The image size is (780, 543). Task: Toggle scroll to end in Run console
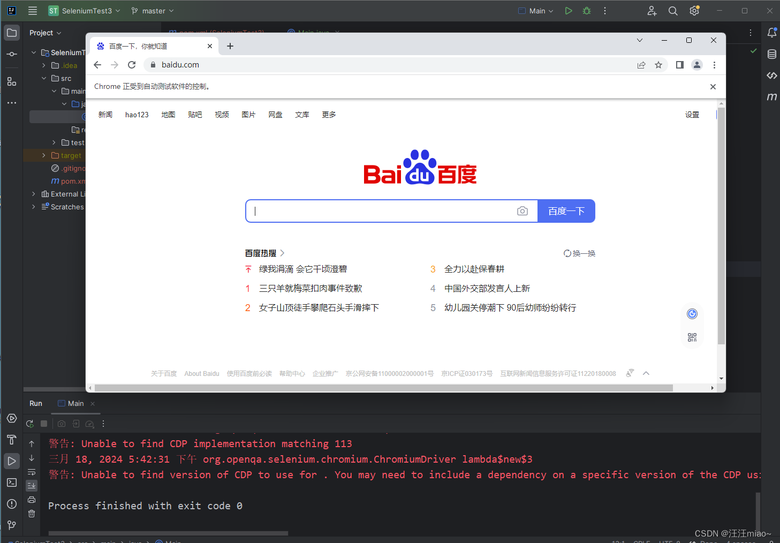coord(32,486)
